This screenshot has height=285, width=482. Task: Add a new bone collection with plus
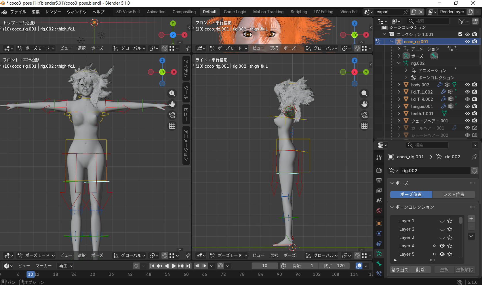coord(471,219)
